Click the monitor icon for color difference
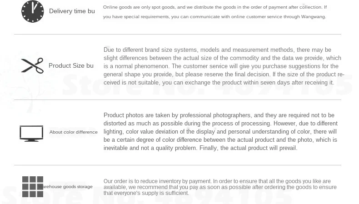Viewport: 359px width, 204px height. coord(31,134)
